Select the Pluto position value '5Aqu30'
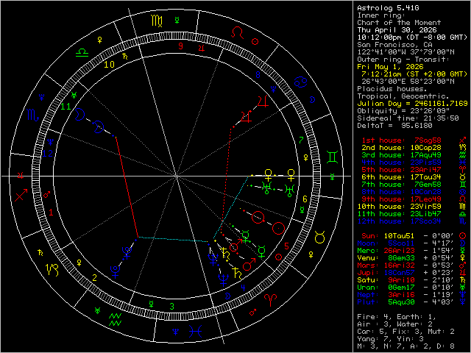The height and width of the screenshot is (353, 471). pos(402,302)
